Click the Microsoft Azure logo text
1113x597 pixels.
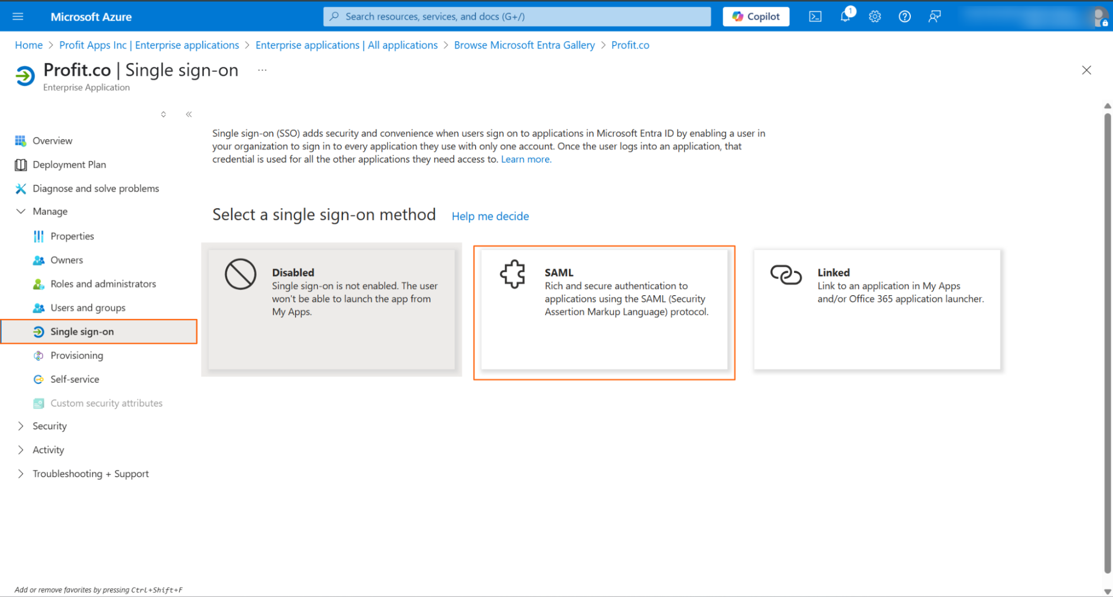coord(91,17)
